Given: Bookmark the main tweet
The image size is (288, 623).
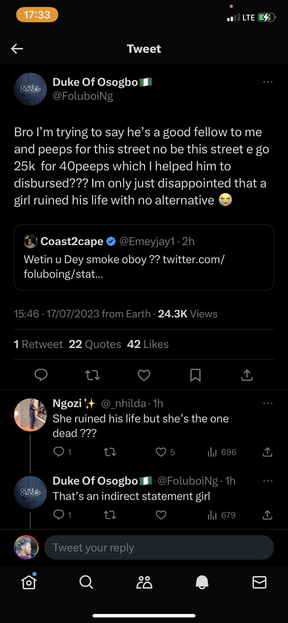Looking at the screenshot, I should point(195,375).
